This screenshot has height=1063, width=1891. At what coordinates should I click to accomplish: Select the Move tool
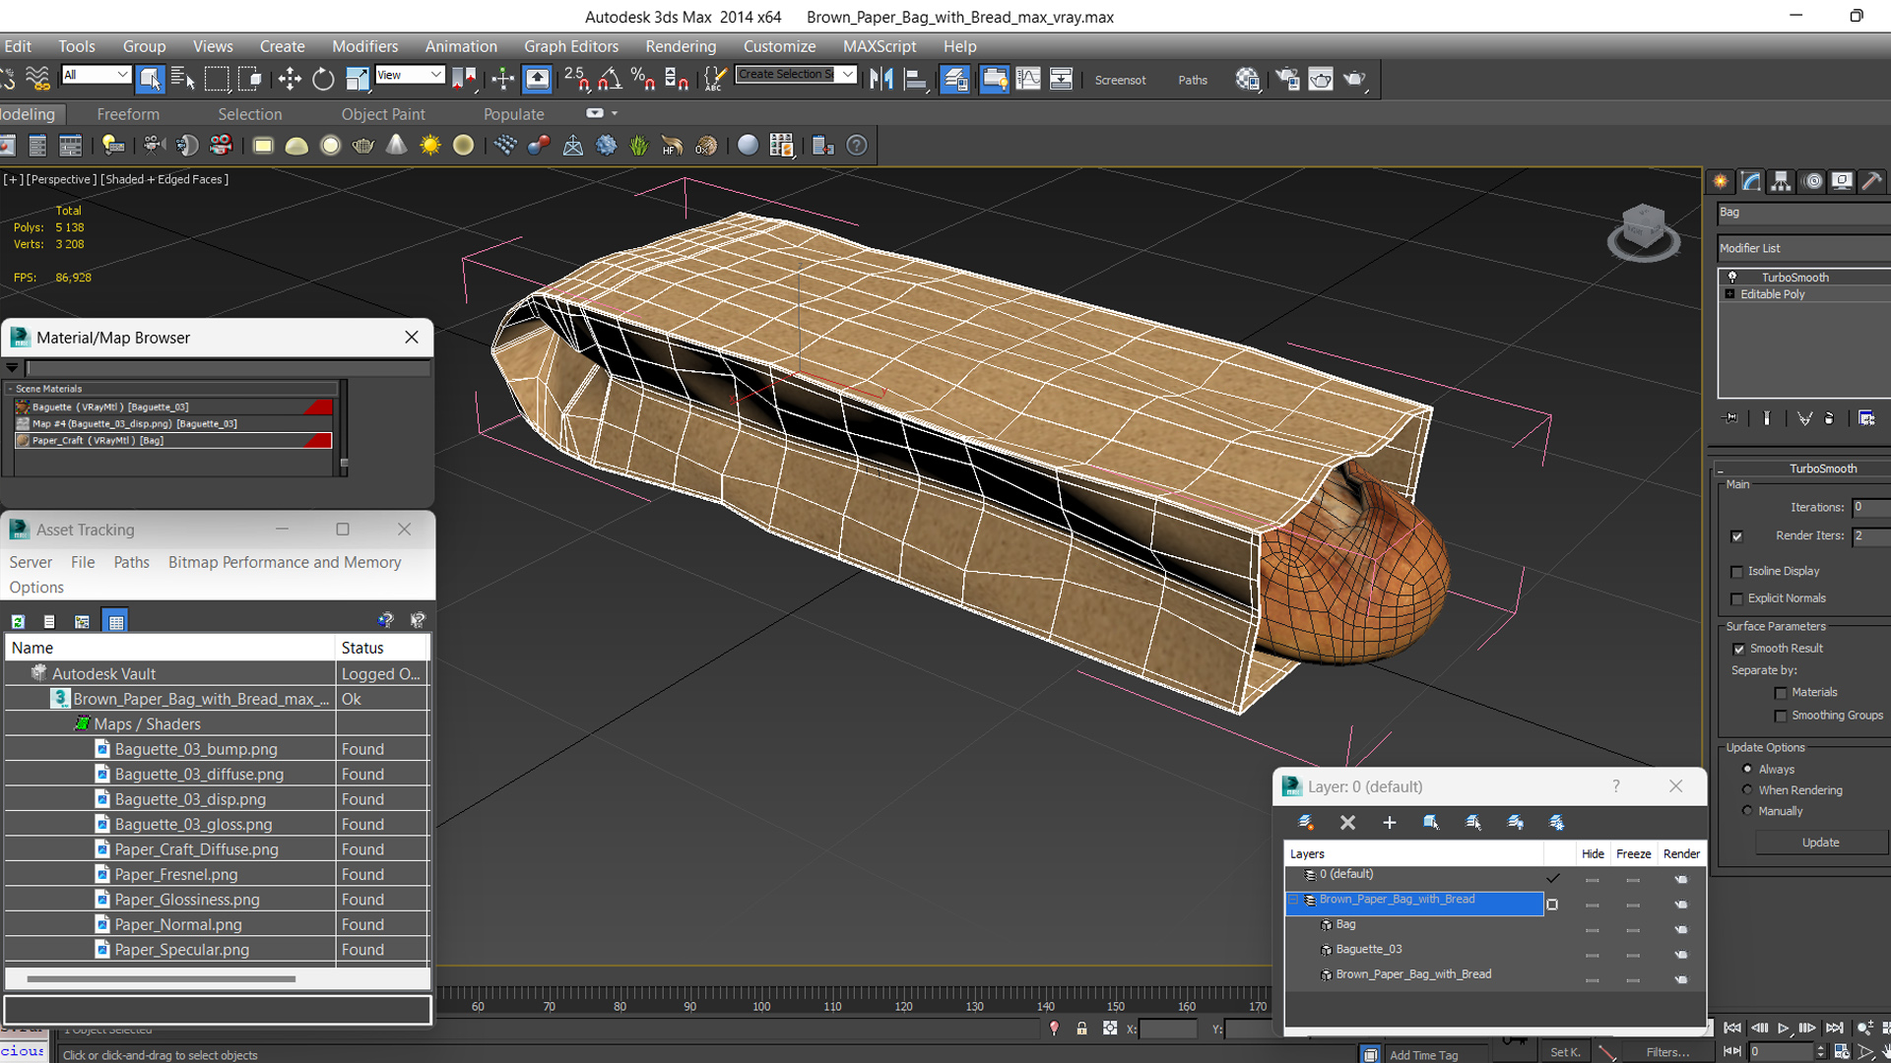[x=290, y=80]
